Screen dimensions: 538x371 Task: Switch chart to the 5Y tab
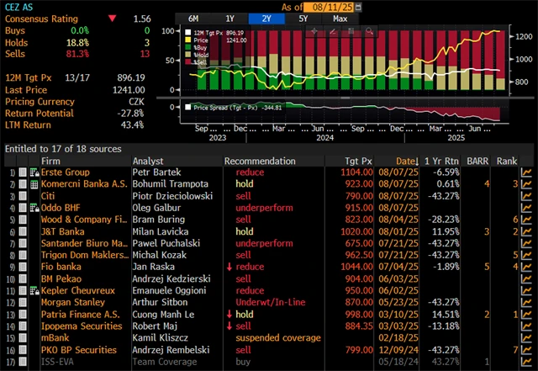click(302, 18)
